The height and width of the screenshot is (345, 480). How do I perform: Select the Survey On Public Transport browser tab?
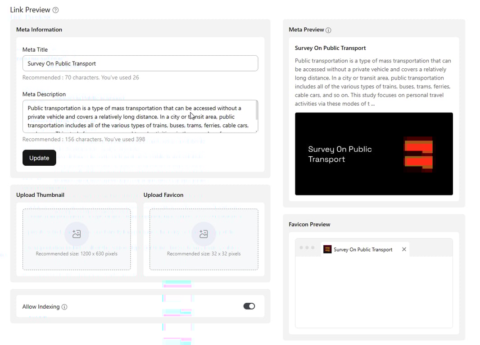point(365,249)
